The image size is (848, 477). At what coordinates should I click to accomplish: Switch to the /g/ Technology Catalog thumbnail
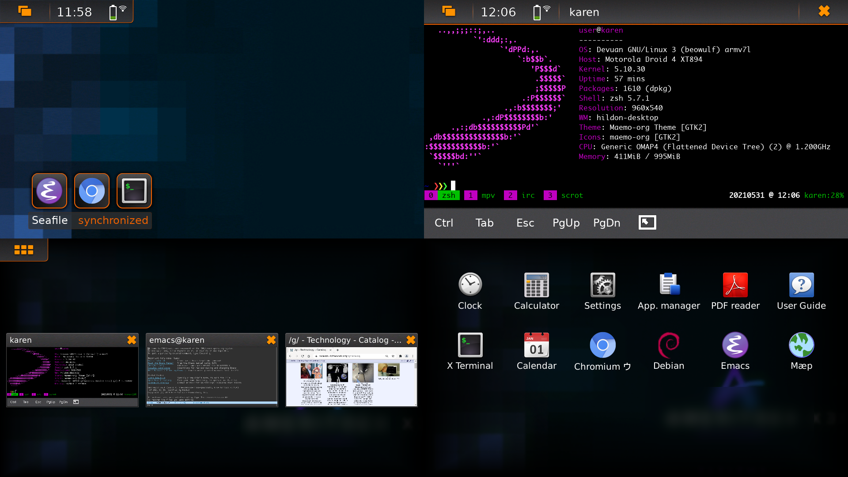[x=352, y=370]
